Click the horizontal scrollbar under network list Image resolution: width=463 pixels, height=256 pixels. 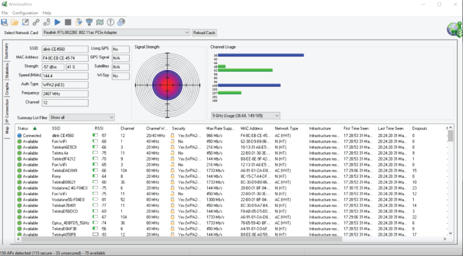[x=182, y=239]
